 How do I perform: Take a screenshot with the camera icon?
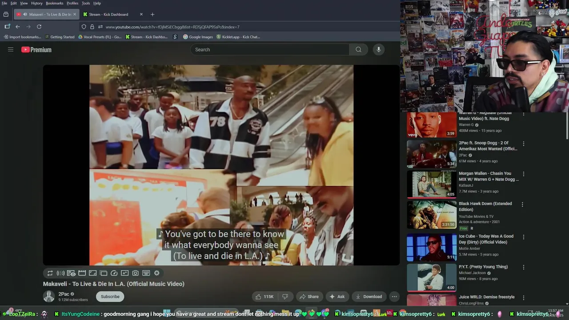coord(135,273)
